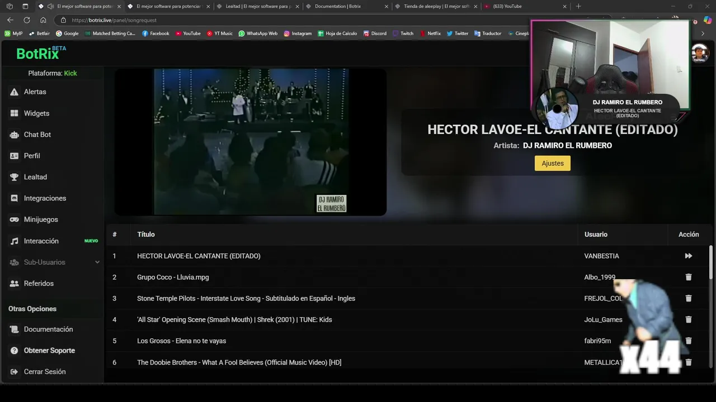716x402 pixels.
Task: Remove Los Grosos - Elena no te vayas
Action: point(689,341)
